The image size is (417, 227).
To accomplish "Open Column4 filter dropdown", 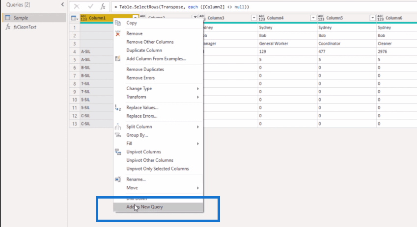I will pyautogui.click(x=313, y=18).
